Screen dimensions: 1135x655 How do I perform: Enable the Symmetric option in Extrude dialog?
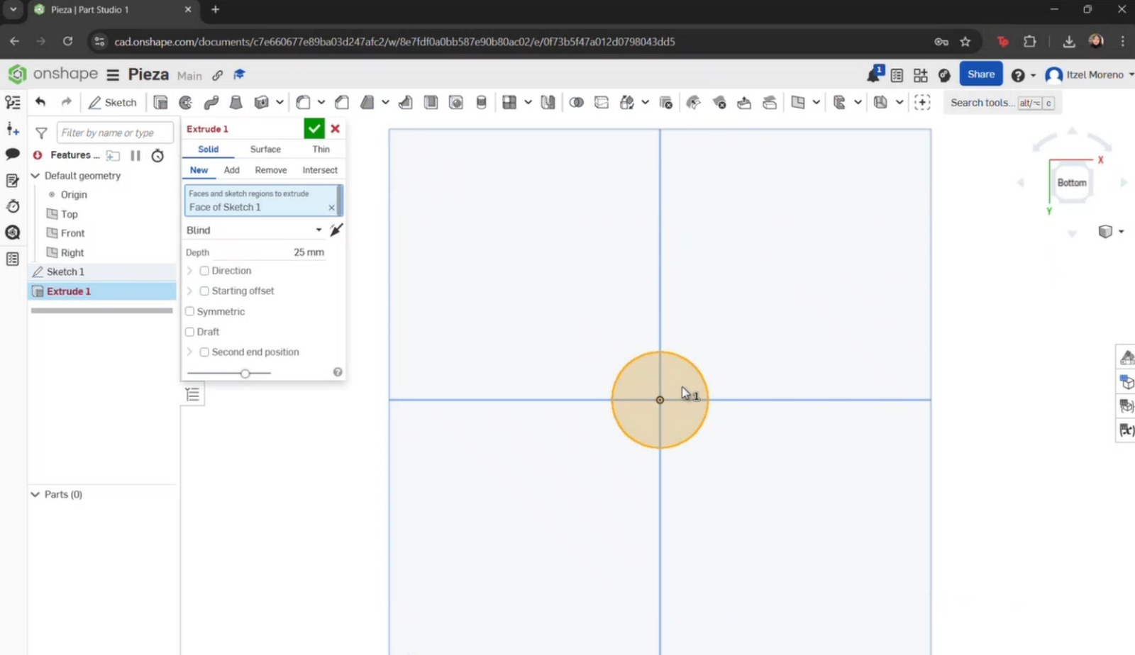[189, 311]
